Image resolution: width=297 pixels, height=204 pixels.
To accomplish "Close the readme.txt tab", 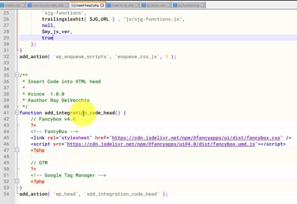I will point(23,5).
